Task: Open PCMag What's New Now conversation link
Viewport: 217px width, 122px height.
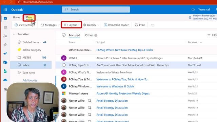Action: point(124,50)
